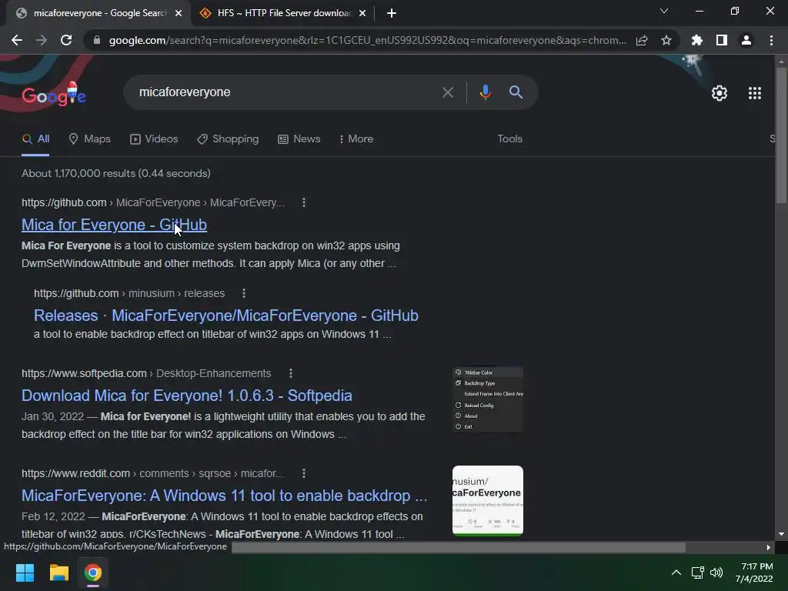Open options for Reddit result
Screen dimensions: 788x591
[303, 473]
